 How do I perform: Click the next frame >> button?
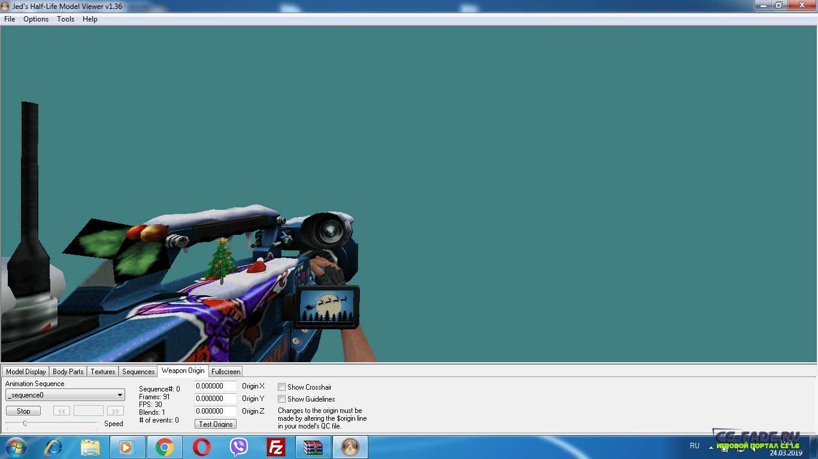116,411
